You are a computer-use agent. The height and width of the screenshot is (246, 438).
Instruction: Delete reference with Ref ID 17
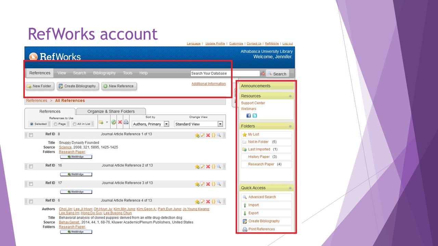[208, 184]
